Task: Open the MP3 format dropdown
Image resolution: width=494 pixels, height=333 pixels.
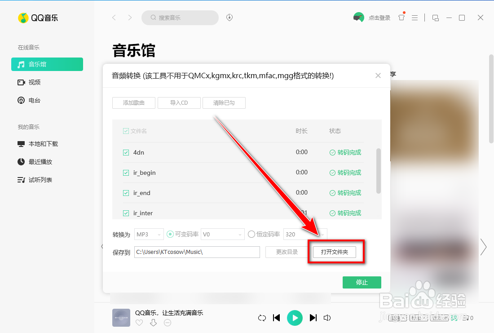Action: click(149, 234)
